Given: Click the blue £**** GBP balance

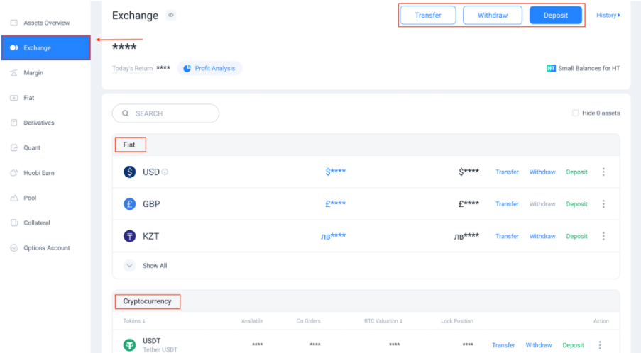Looking at the screenshot, I should click(x=336, y=203).
